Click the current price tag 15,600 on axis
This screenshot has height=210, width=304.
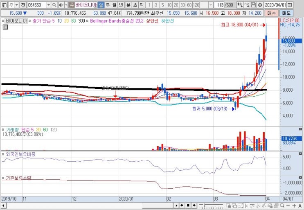(292, 41)
